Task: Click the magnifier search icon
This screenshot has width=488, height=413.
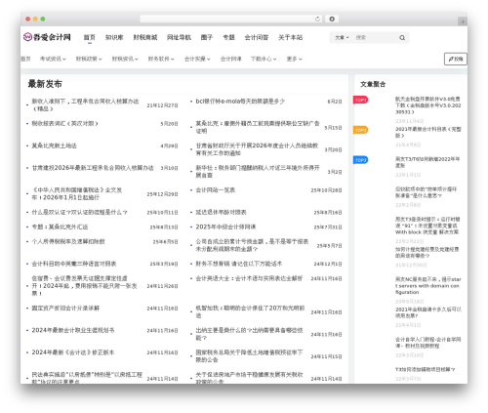Action: [402, 38]
